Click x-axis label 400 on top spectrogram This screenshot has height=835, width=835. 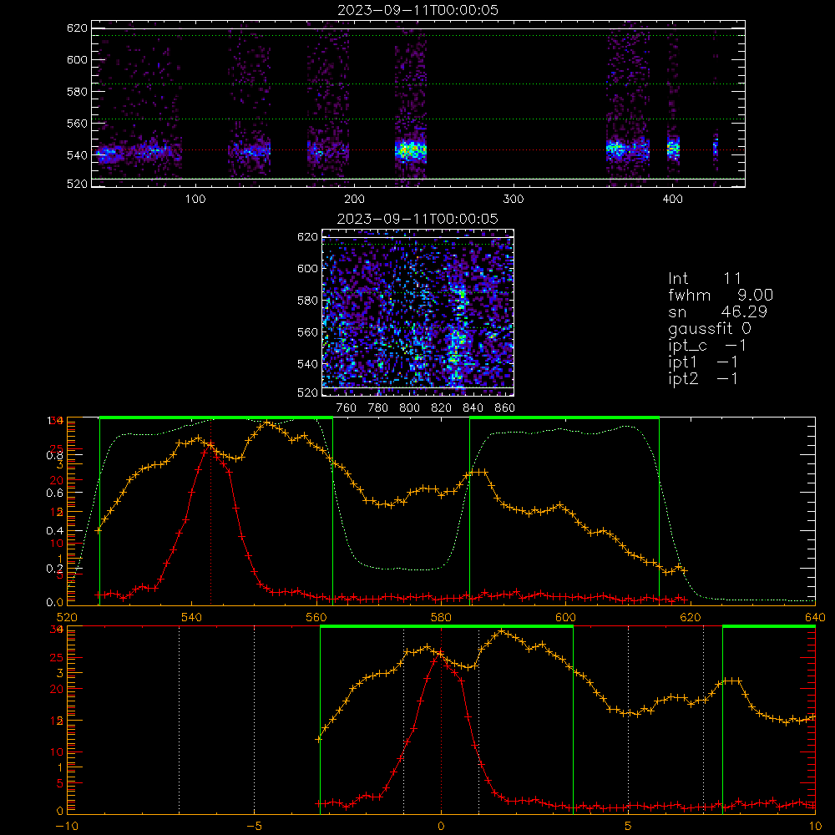pyautogui.click(x=672, y=200)
